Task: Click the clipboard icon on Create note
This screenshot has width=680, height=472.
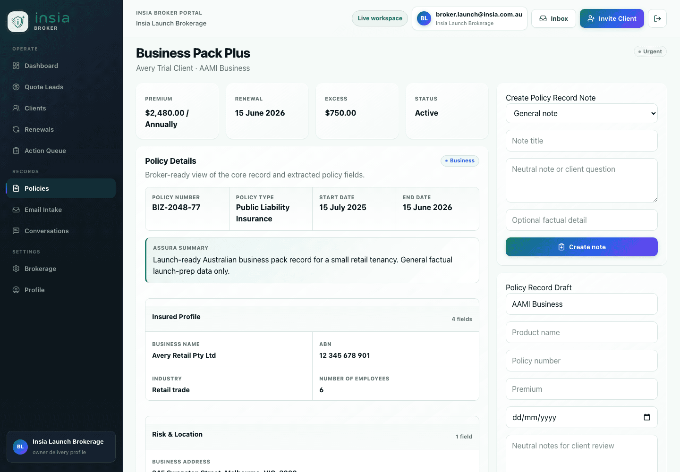Action: click(561, 247)
